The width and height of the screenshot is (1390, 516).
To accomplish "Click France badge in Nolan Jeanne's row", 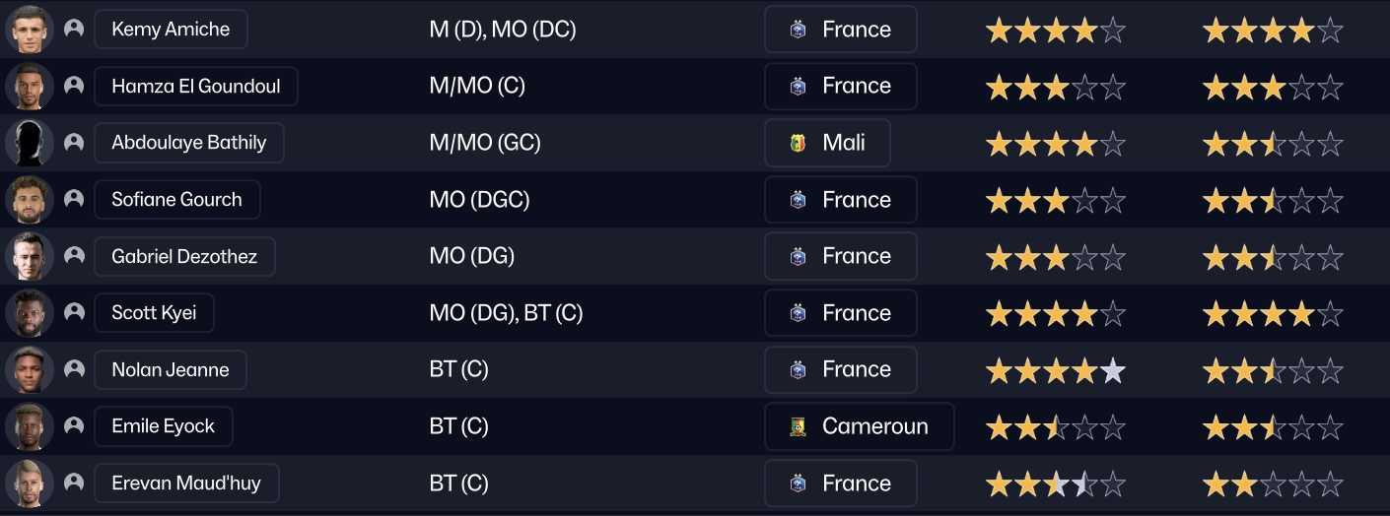I will (x=799, y=369).
